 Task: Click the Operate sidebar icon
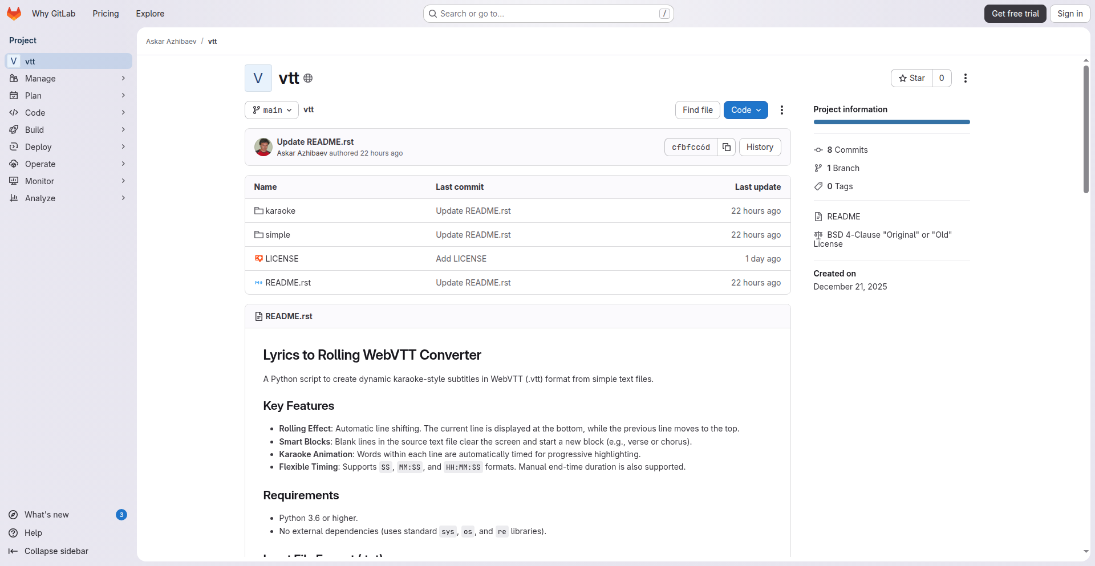point(14,164)
